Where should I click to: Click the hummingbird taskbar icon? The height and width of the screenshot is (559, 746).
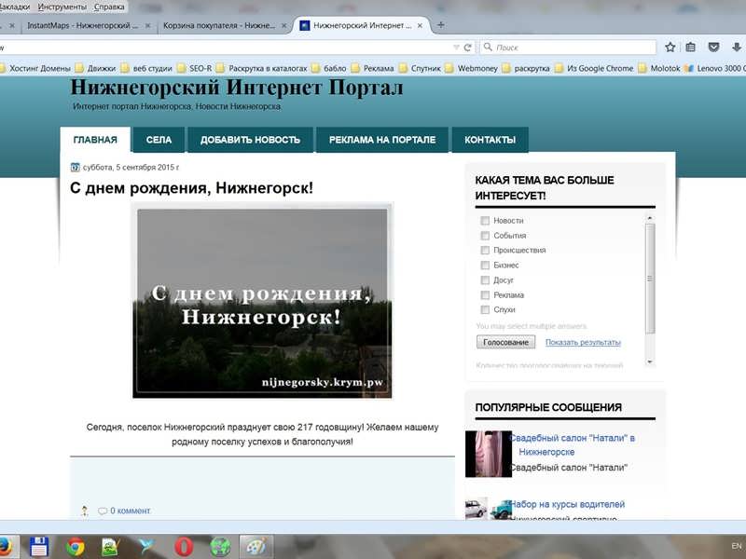147,547
